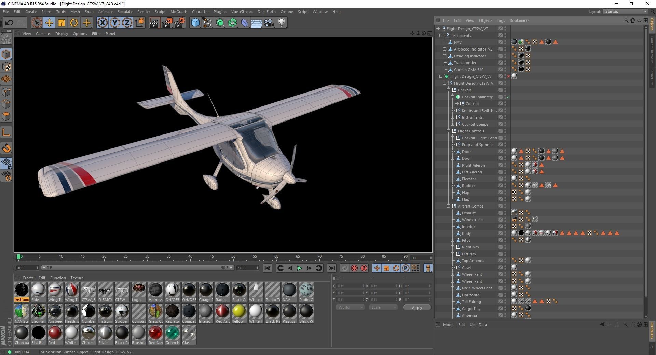Collapse the Cockpit group
Image resolution: width=656 pixels, height=355 pixels.
(x=449, y=90)
